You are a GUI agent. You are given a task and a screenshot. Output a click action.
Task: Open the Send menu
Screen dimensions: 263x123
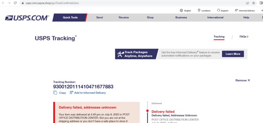coord(100,17)
